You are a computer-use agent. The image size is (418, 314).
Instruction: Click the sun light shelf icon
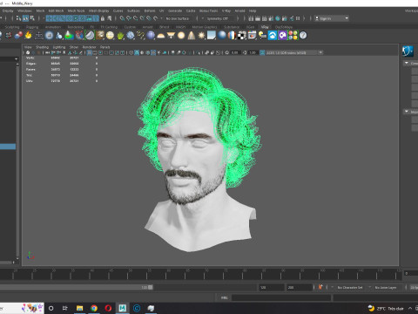pos(201,36)
